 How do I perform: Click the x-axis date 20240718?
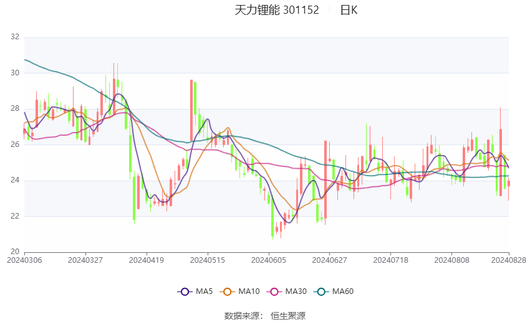point(391,260)
